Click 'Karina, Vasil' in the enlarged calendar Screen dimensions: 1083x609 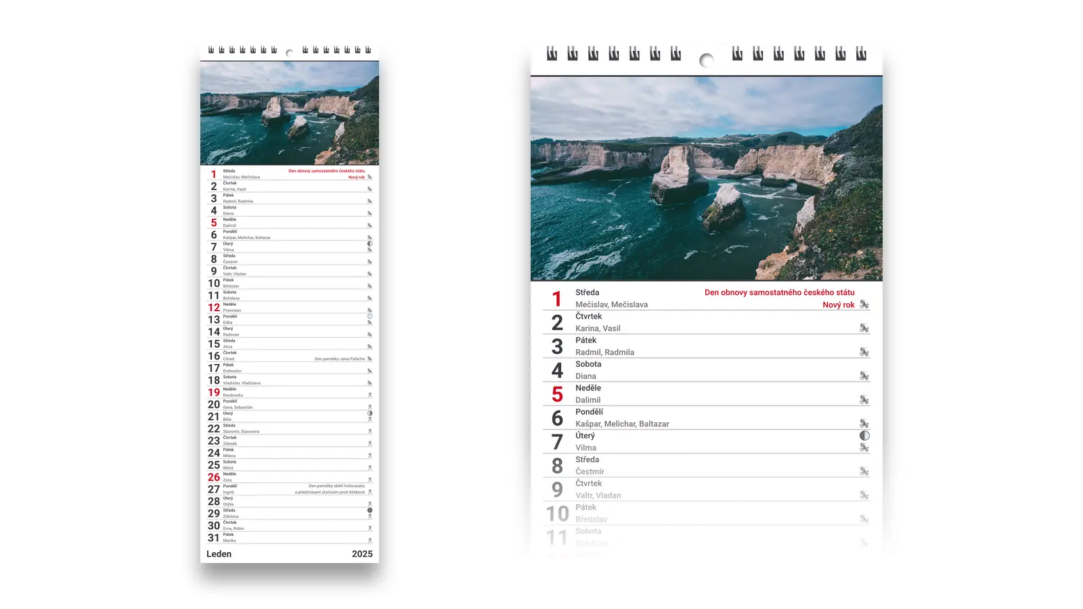pyautogui.click(x=598, y=328)
